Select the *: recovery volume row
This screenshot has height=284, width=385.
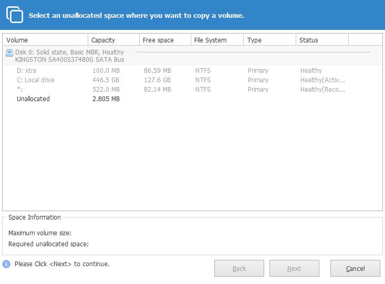(192, 90)
